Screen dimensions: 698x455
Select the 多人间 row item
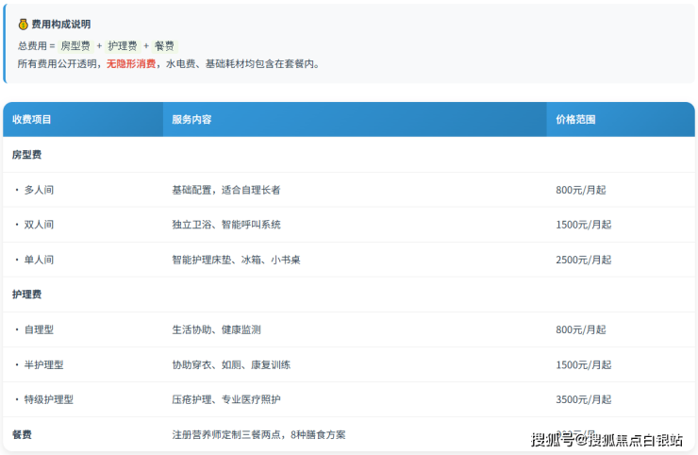point(39,190)
